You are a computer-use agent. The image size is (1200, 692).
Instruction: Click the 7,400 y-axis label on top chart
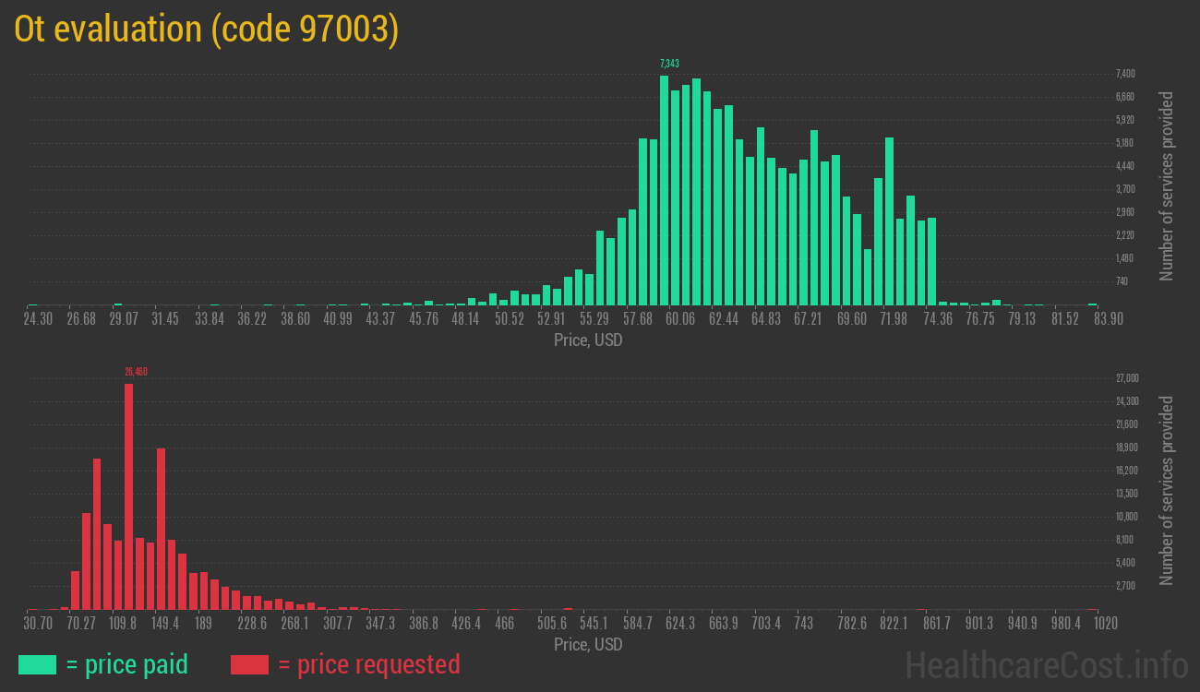click(x=1124, y=74)
